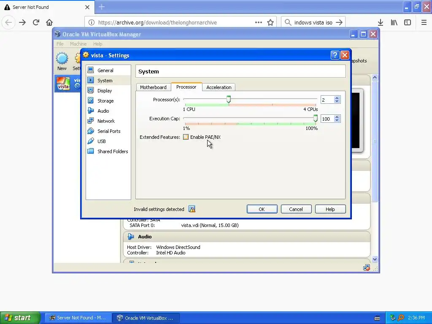Select the vista VM icon in list
The height and width of the screenshot is (324, 432).
click(x=63, y=84)
